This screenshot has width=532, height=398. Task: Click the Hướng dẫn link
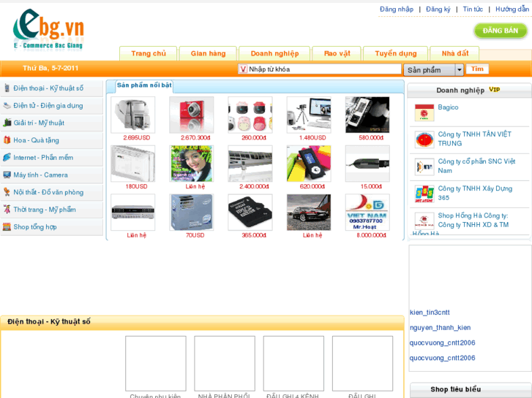pyautogui.click(x=512, y=9)
